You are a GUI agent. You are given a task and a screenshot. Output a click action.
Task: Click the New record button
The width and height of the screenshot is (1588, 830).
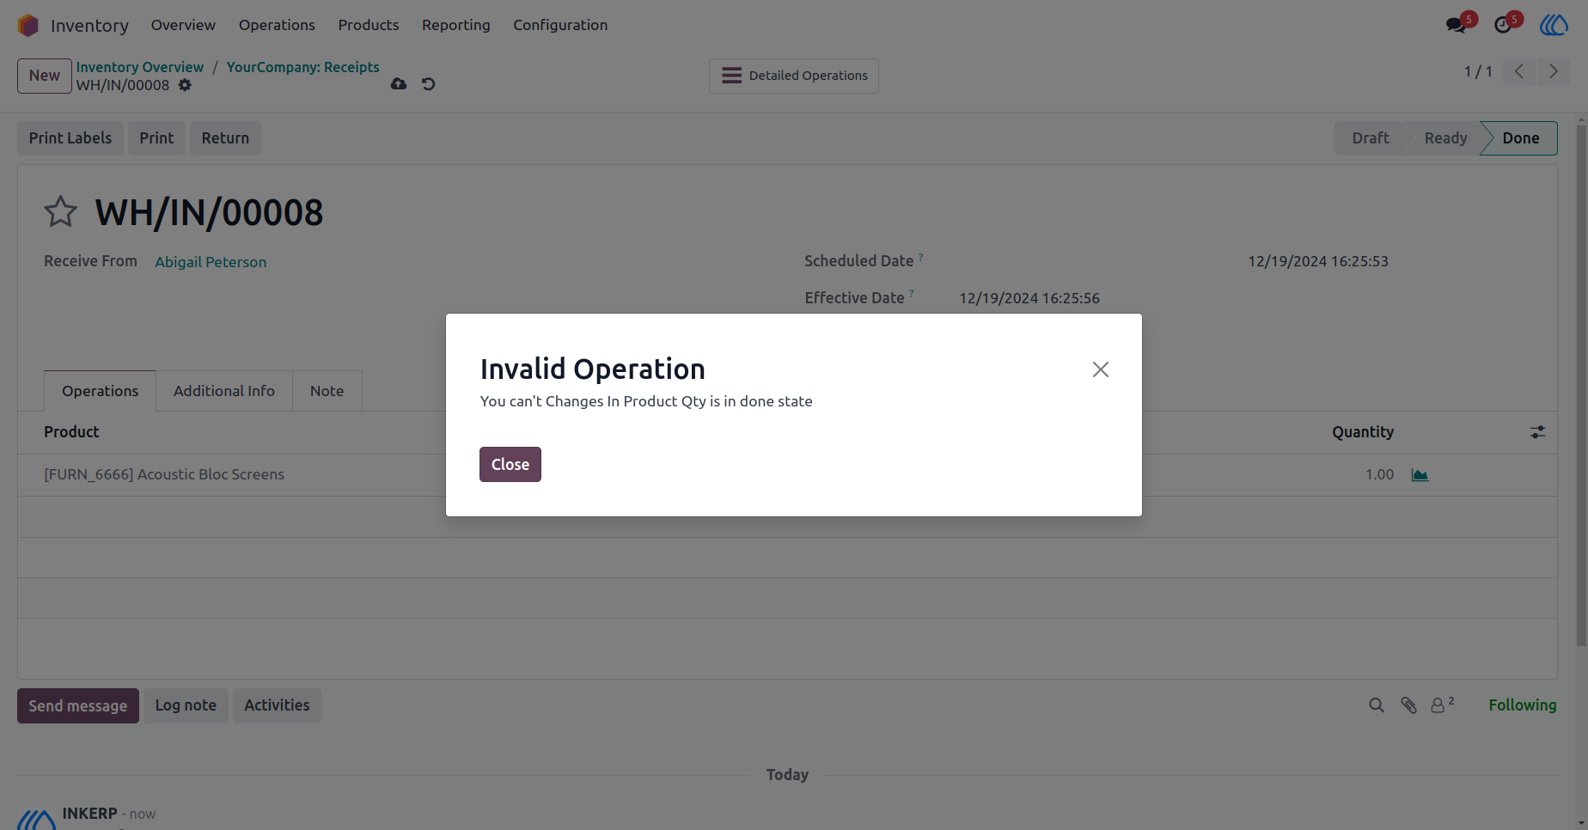pos(45,76)
